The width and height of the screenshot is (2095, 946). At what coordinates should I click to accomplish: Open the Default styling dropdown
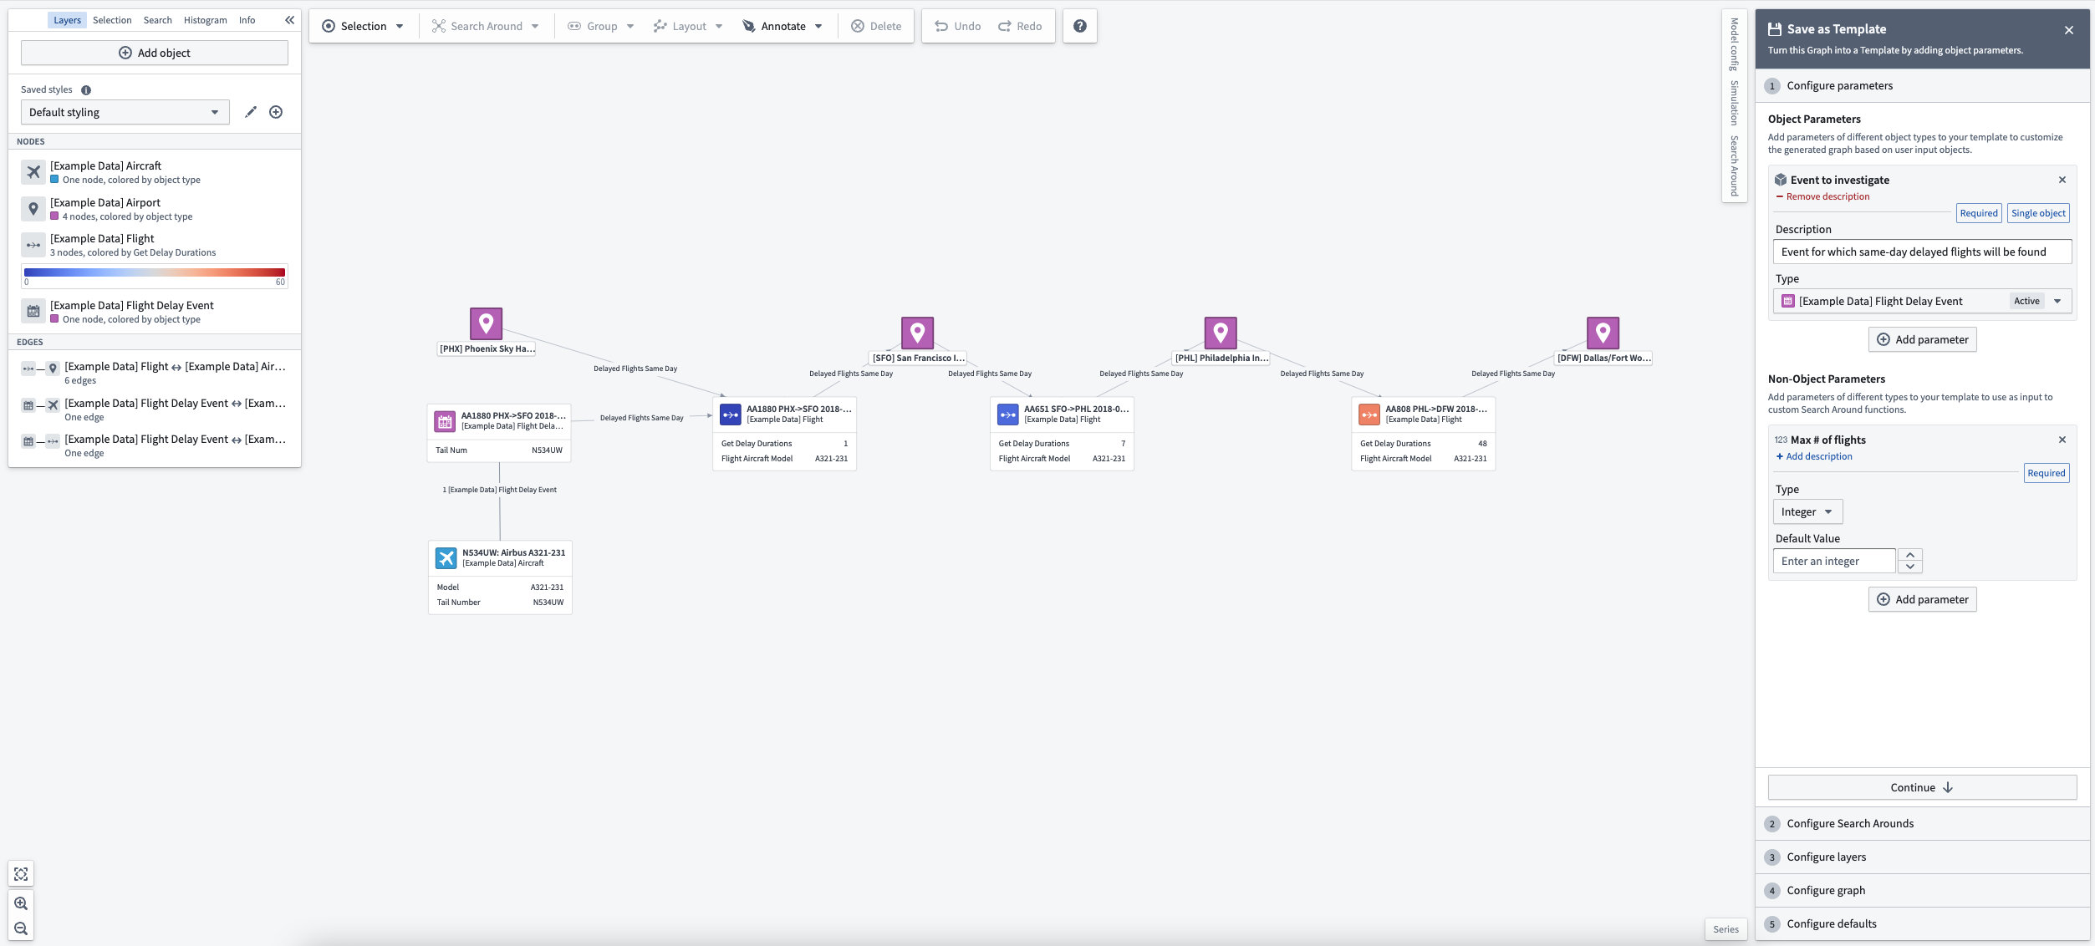125,112
